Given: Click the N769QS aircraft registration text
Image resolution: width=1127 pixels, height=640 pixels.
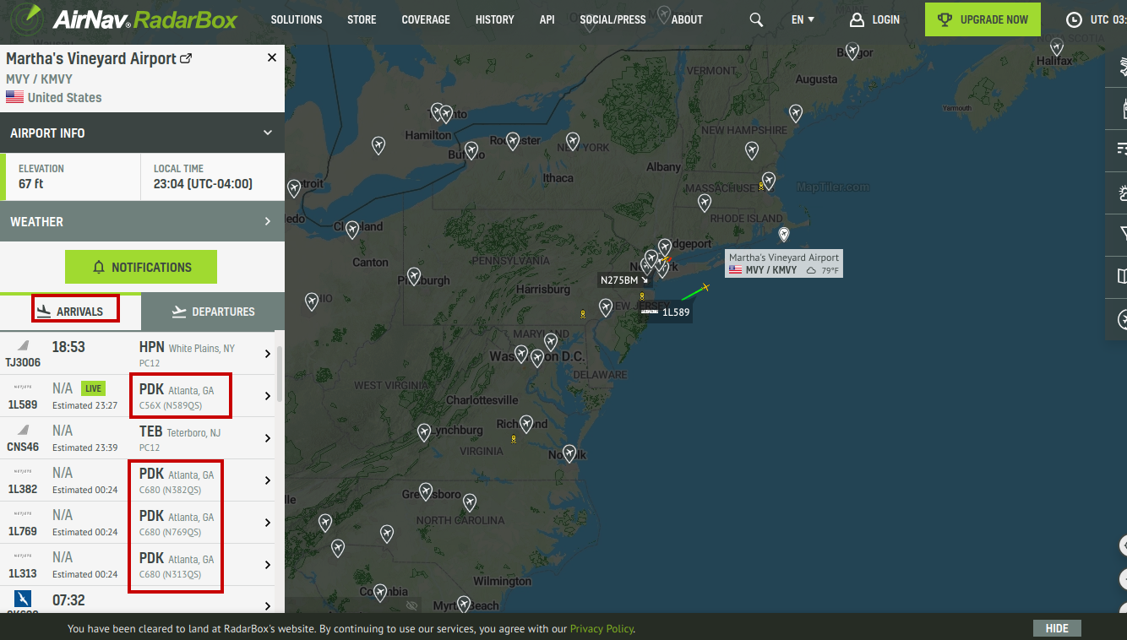Looking at the screenshot, I should pyautogui.click(x=182, y=532).
